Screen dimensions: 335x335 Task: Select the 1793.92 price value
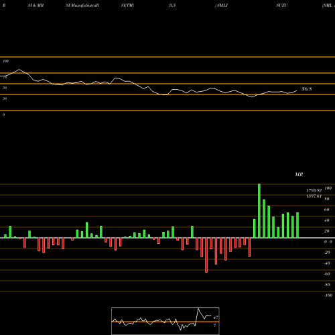(x=314, y=190)
